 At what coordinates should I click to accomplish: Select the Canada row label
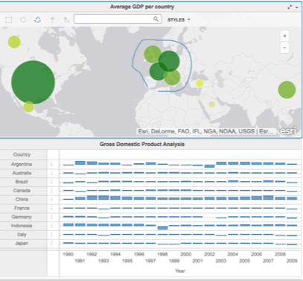click(x=22, y=191)
